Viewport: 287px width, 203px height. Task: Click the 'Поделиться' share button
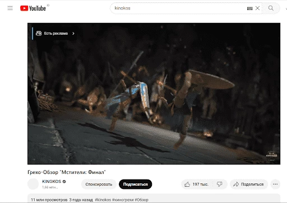tap(249, 184)
